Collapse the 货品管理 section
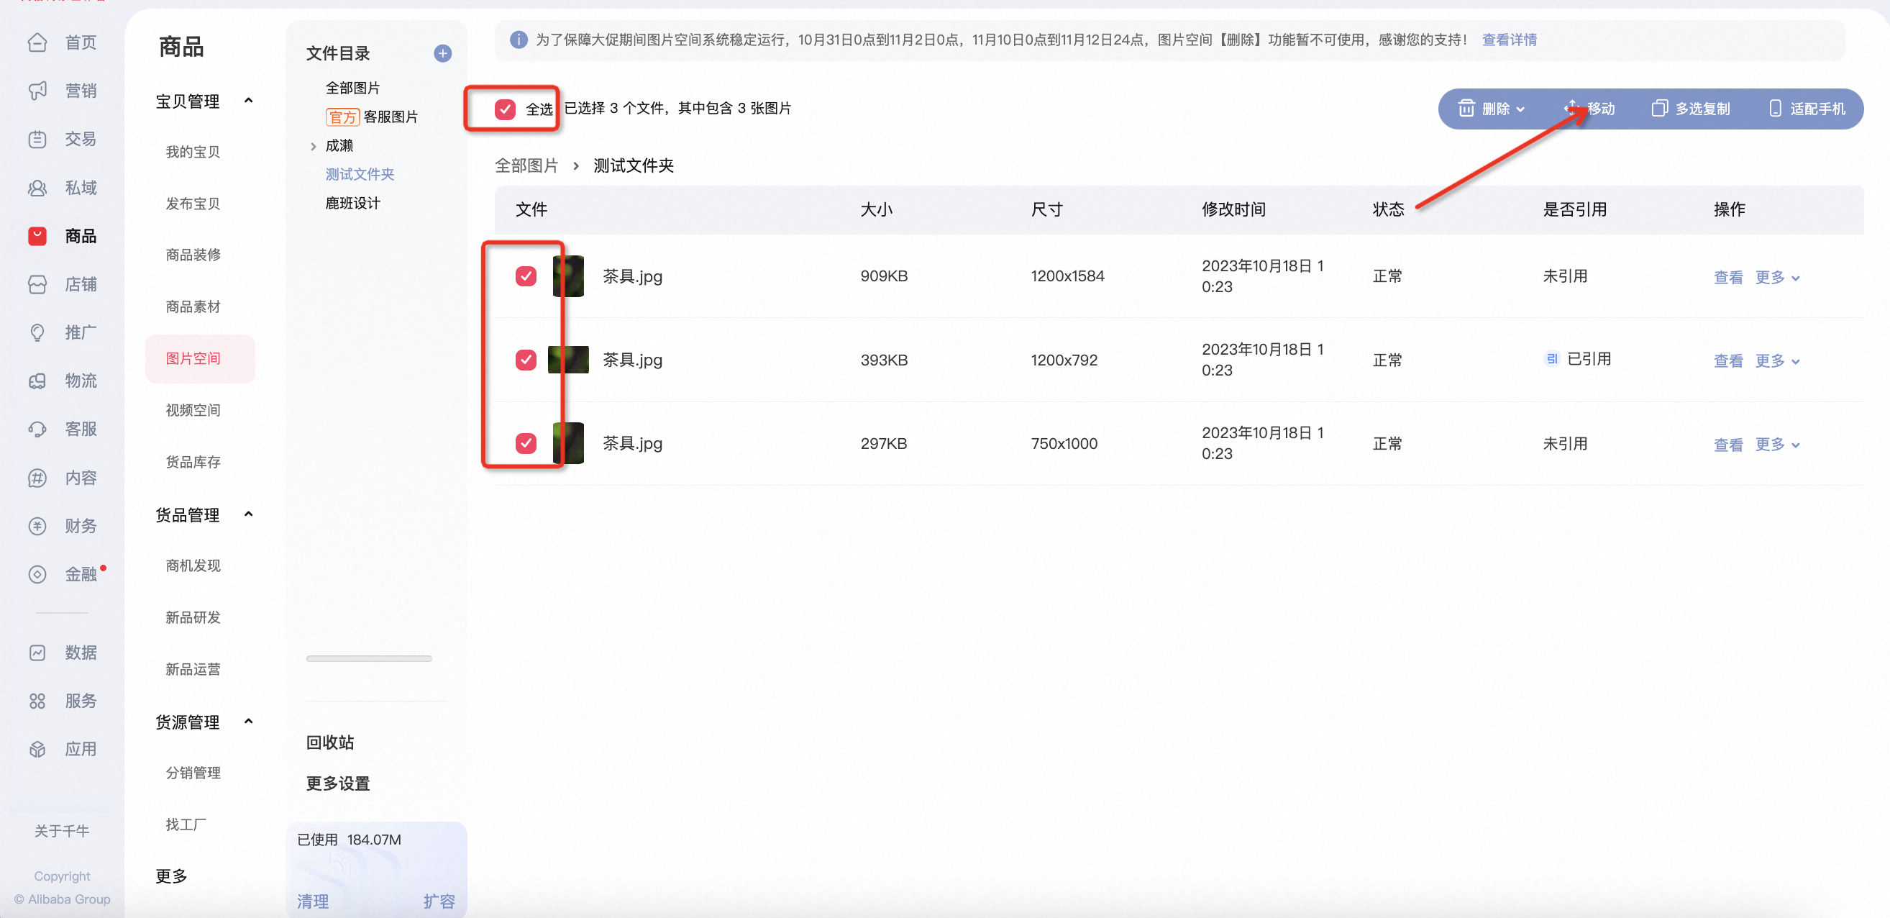The width and height of the screenshot is (1890, 918). (x=249, y=514)
